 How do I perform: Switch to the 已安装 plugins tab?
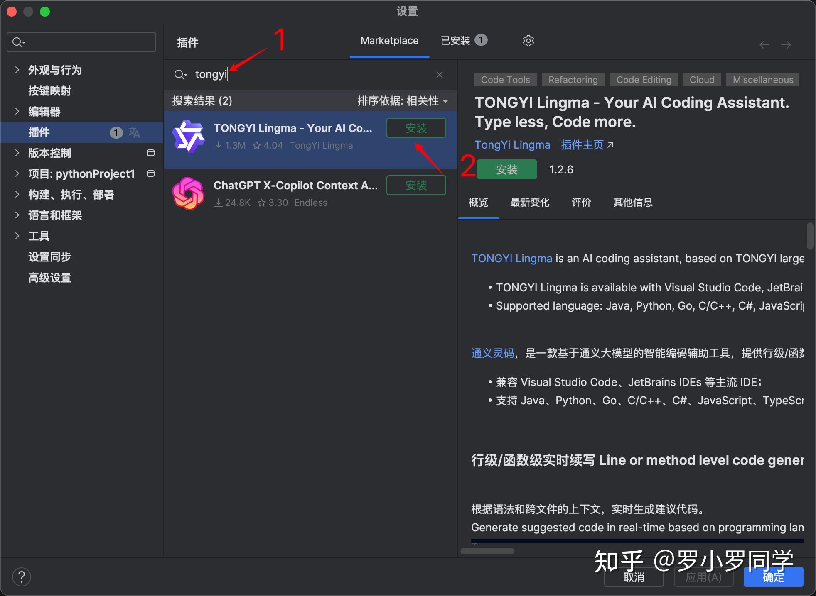point(456,40)
